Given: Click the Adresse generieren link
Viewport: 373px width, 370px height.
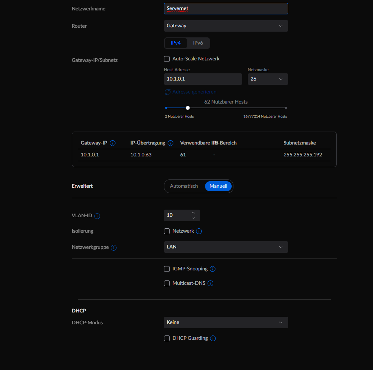Looking at the screenshot, I should pos(194,92).
